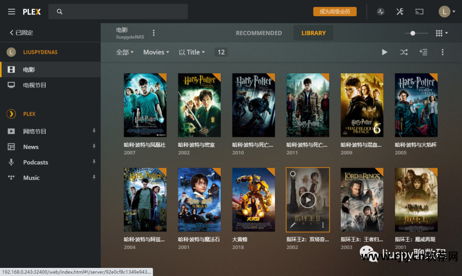Adjust the poster size slider

[x=413, y=33]
